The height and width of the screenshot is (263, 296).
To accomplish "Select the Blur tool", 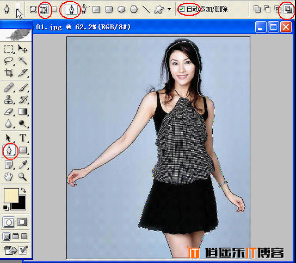I will pyautogui.click(x=9, y=124).
